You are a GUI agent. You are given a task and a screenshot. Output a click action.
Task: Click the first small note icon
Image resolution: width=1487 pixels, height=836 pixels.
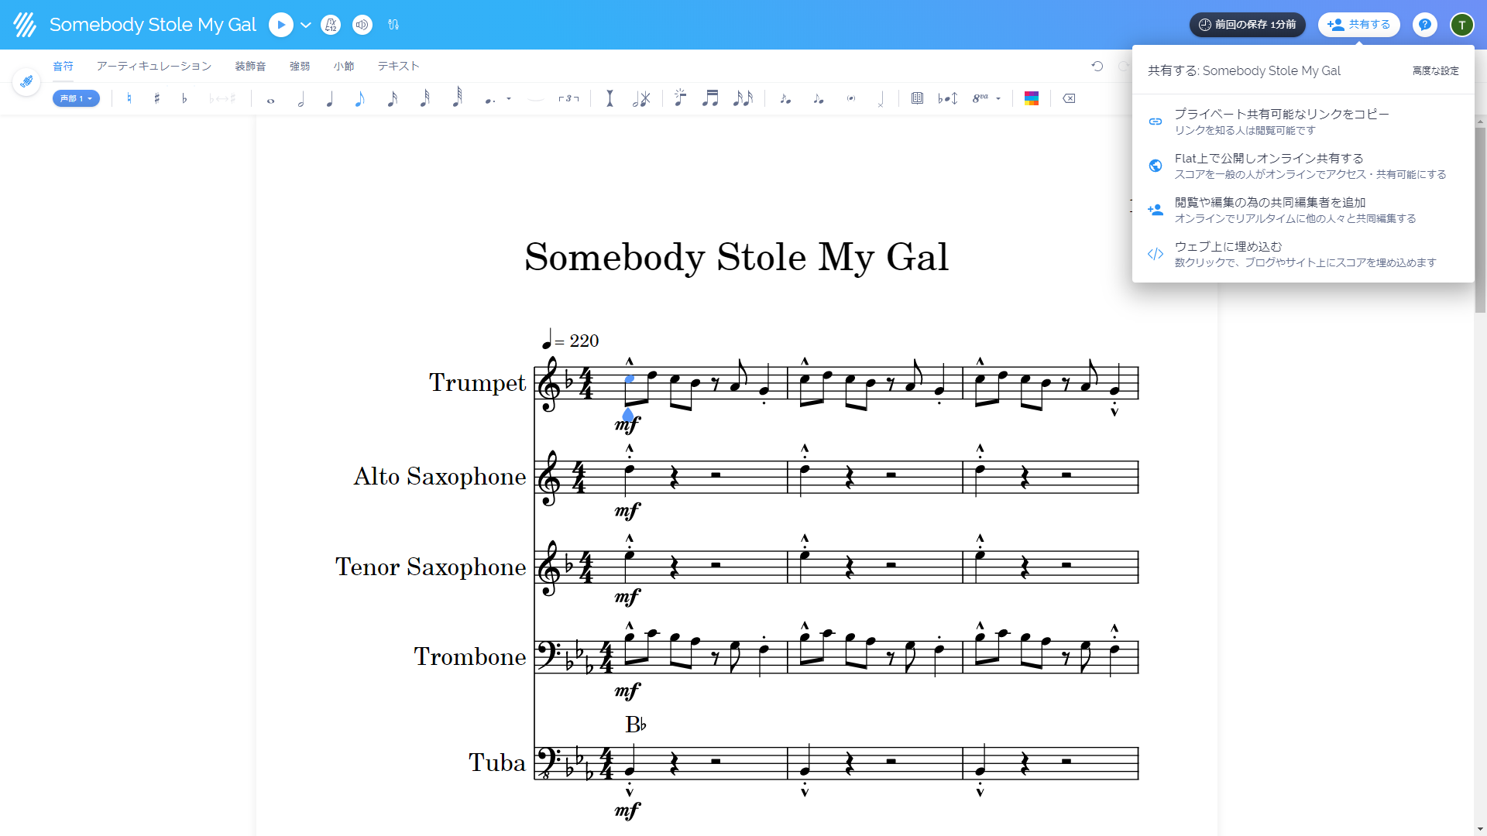click(x=785, y=98)
